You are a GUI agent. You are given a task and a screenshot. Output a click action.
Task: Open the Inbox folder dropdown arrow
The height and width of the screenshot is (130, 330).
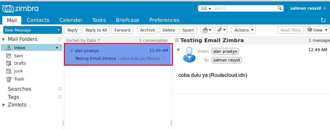(x=57, y=48)
